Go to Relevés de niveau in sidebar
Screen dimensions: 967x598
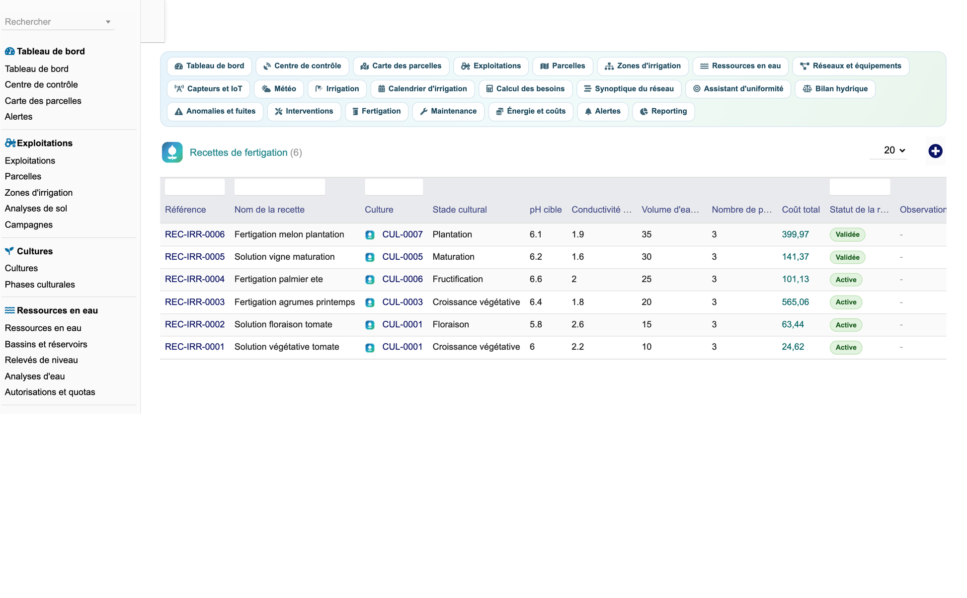[x=41, y=360]
